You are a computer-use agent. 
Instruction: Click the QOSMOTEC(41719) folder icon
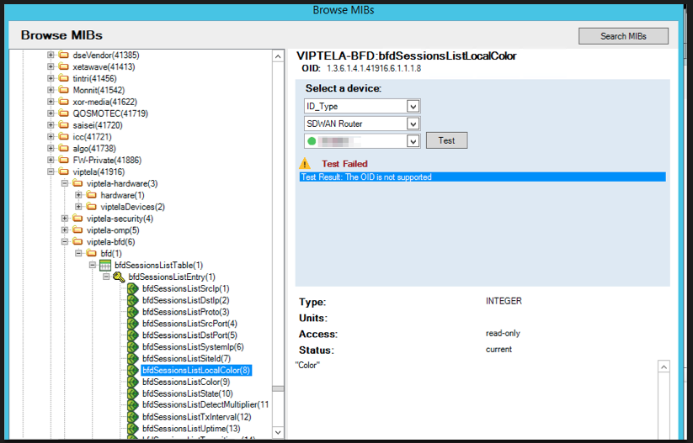click(x=64, y=113)
